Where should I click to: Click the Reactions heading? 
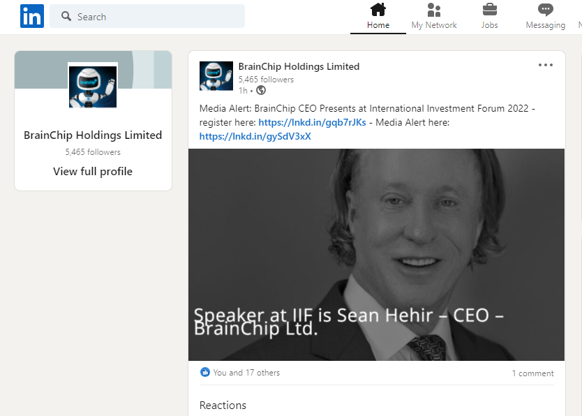(223, 406)
